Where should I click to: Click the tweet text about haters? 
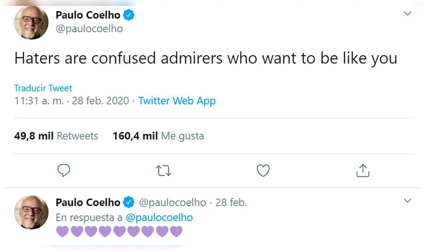click(205, 58)
